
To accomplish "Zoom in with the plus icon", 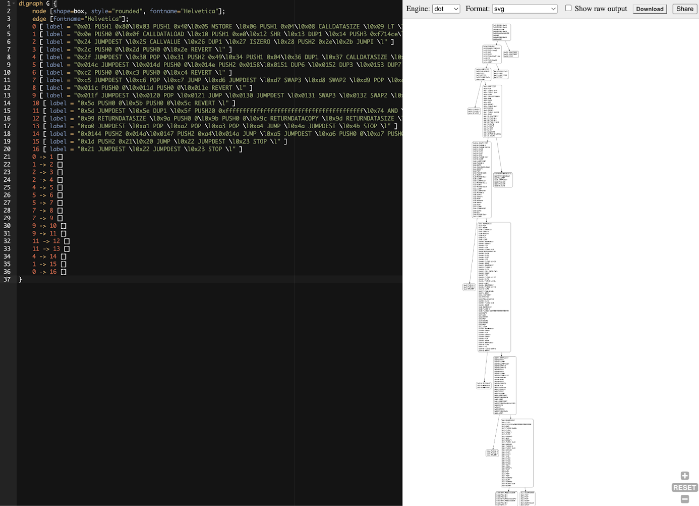I will coord(684,476).
